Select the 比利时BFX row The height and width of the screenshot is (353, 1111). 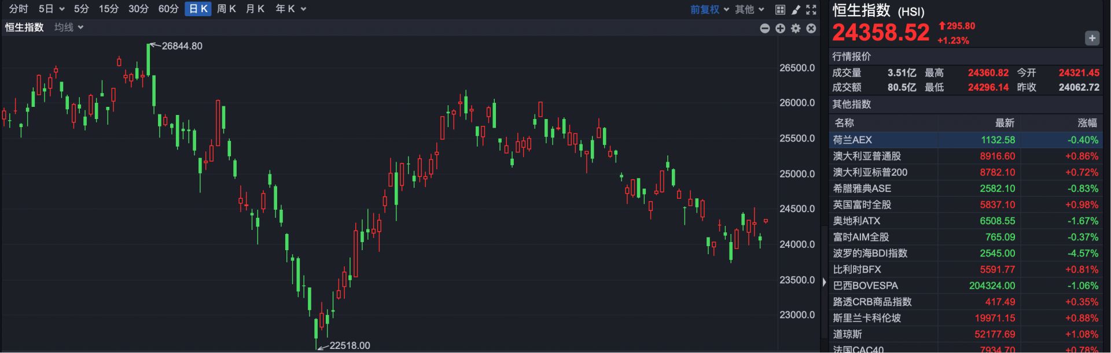click(966, 269)
